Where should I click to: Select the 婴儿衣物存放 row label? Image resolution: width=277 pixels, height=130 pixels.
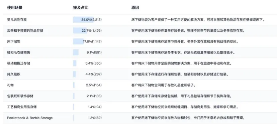(x=17, y=20)
